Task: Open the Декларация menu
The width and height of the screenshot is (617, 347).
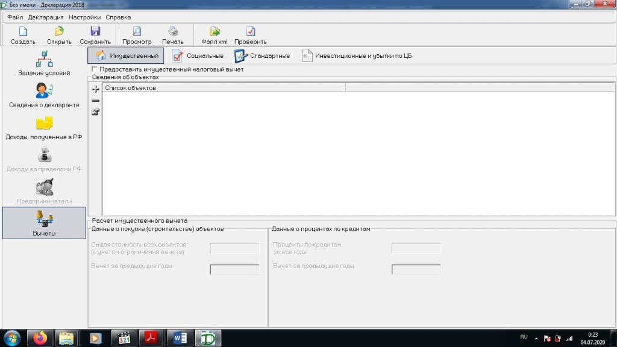Action: point(46,17)
